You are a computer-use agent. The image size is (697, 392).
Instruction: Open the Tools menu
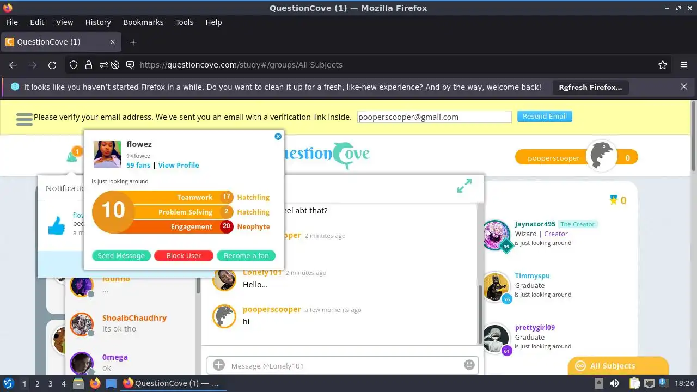tap(184, 22)
